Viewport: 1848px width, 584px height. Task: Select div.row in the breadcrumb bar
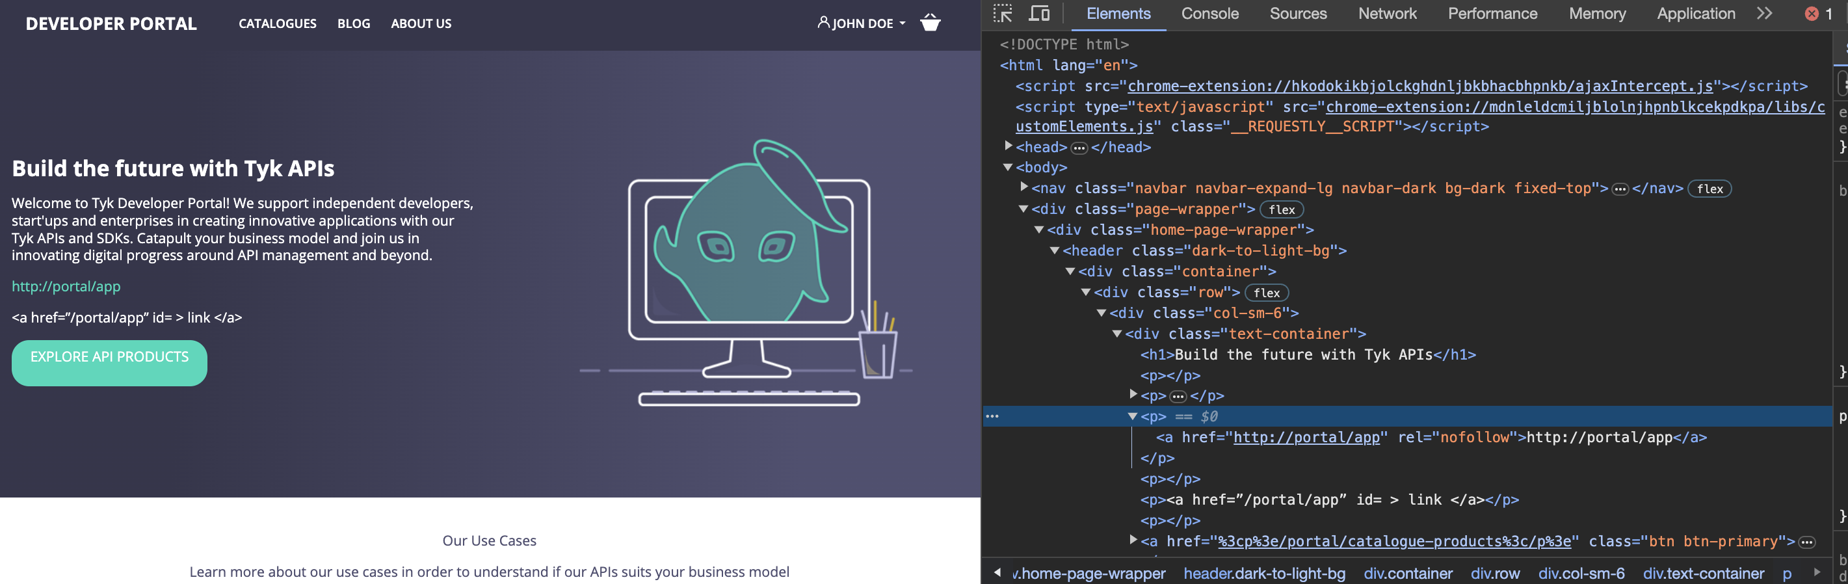pos(1495,573)
